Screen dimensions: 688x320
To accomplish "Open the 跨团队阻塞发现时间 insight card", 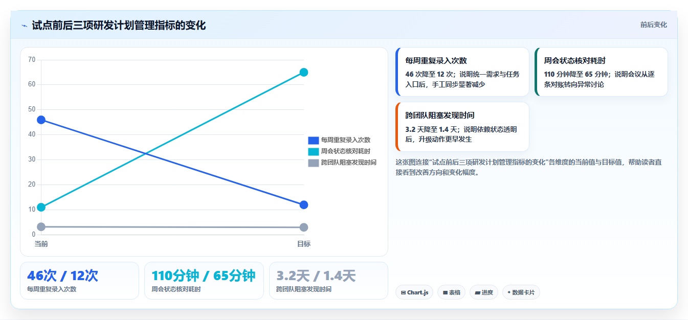I will (x=462, y=127).
